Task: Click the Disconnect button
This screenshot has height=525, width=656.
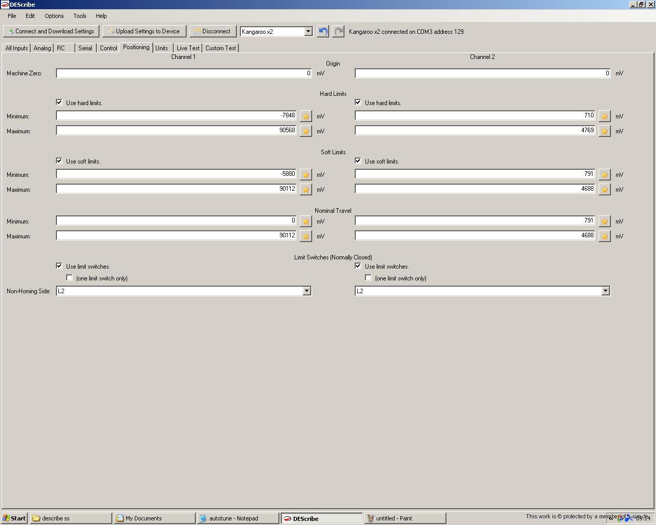Action: pos(213,31)
